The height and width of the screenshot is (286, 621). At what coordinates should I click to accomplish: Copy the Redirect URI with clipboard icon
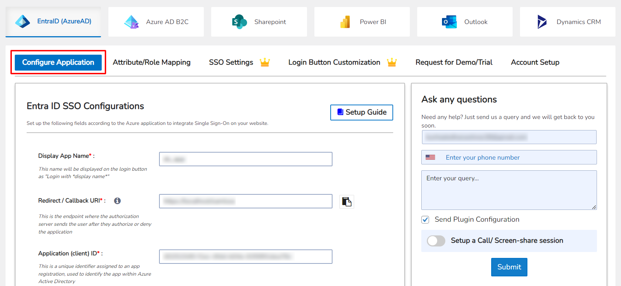point(347,202)
